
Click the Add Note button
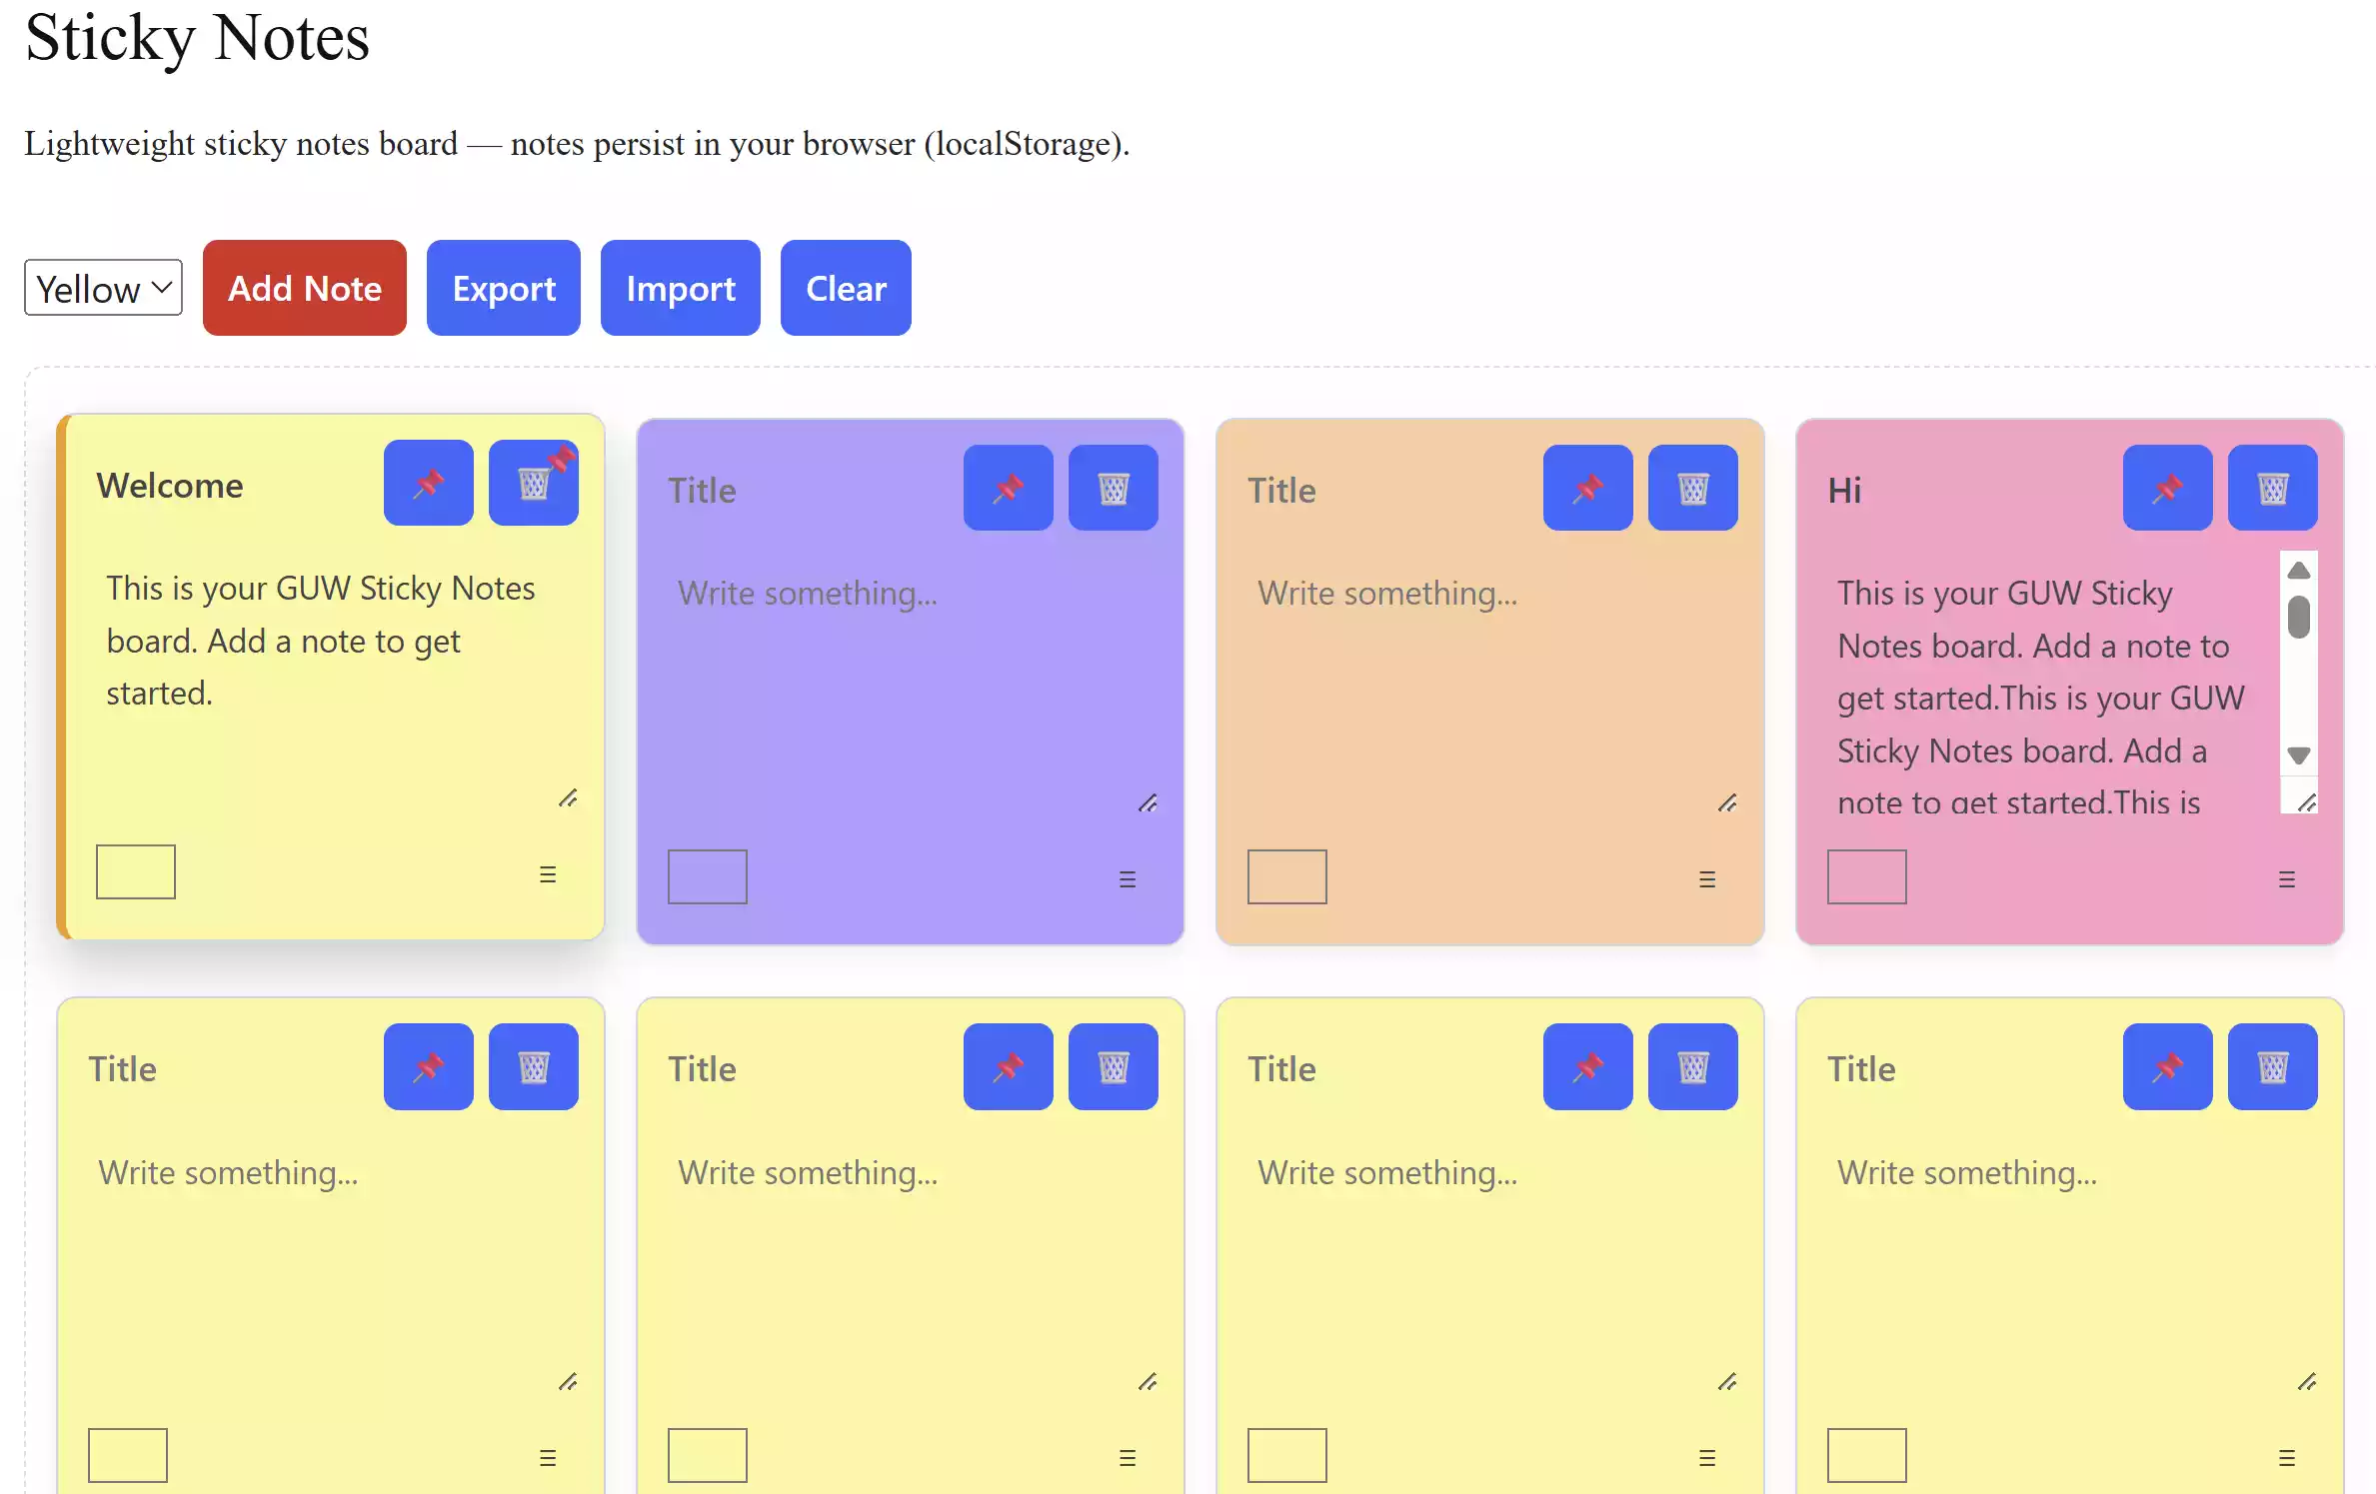[304, 288]
